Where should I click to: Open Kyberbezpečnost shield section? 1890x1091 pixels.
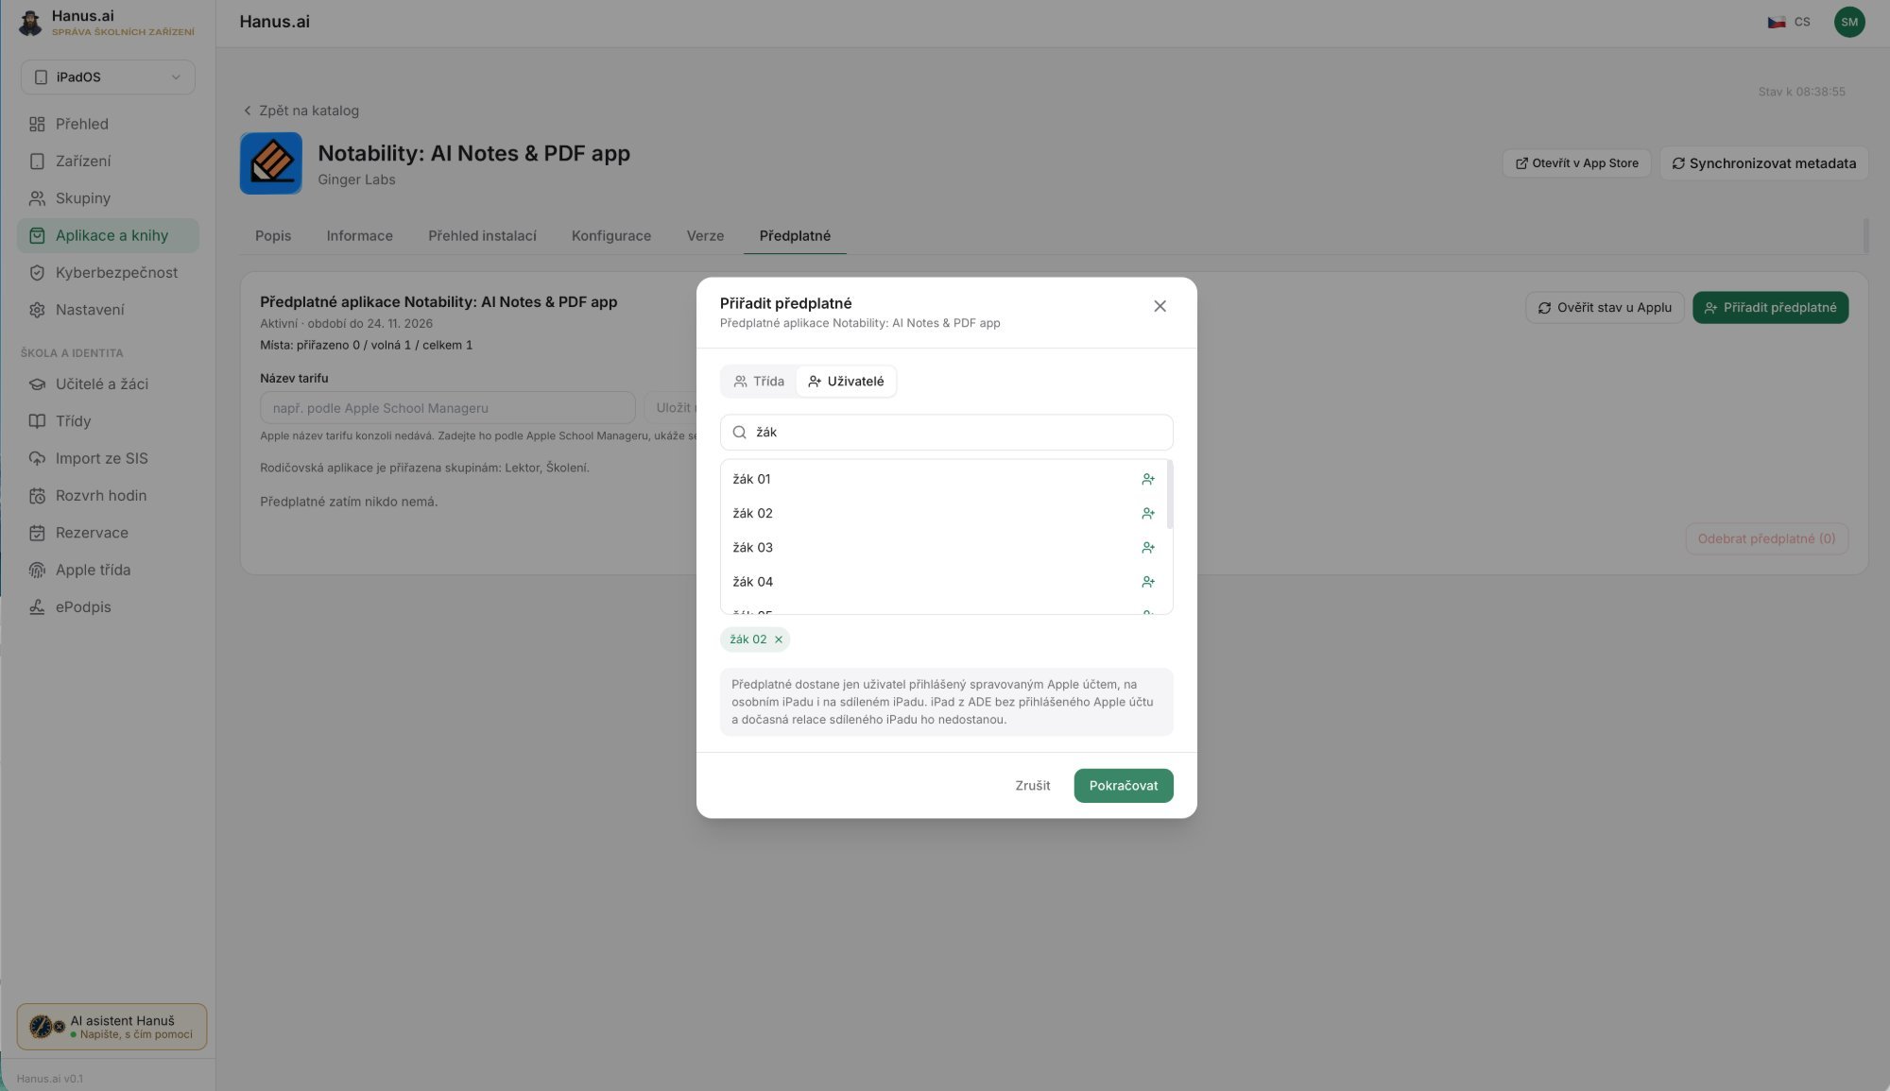coord(108,273)
